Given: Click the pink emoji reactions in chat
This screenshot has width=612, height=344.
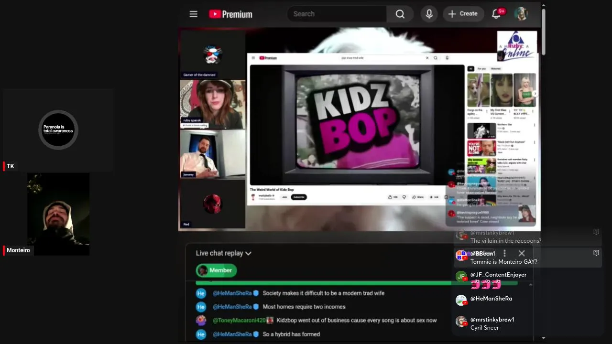Looking at the screenshot, I should point(486,284).
